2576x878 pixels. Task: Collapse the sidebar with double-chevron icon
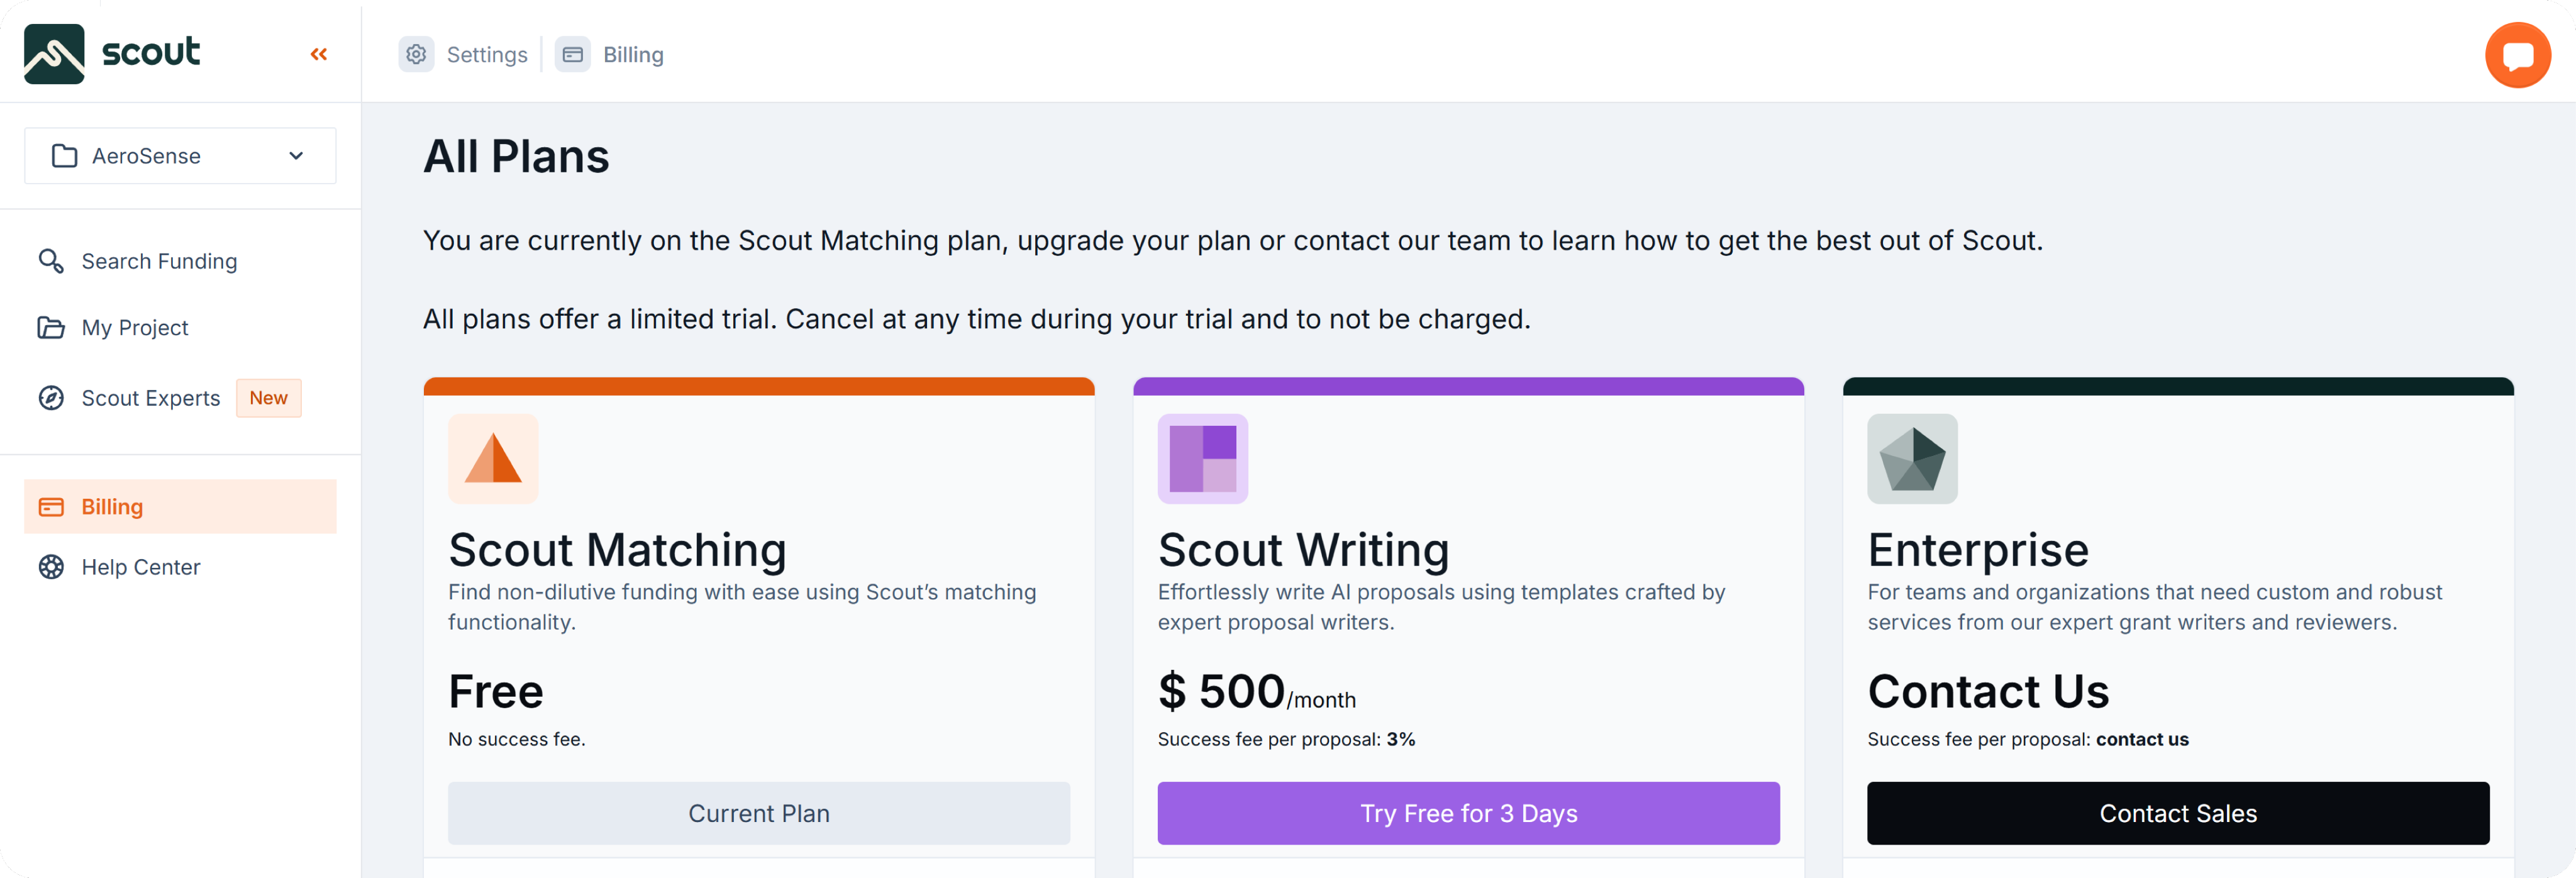[319, 54]
